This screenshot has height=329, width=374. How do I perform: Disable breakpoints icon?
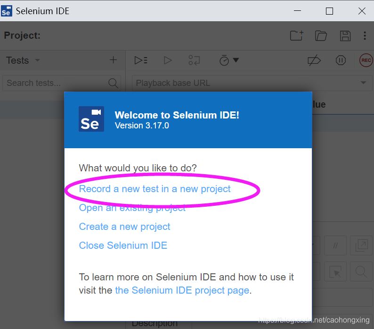click(314, 60)
